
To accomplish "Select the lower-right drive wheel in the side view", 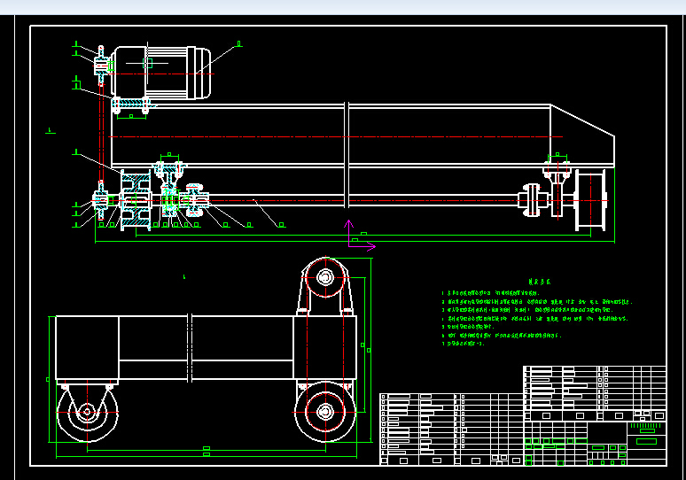I will (325, 412).
